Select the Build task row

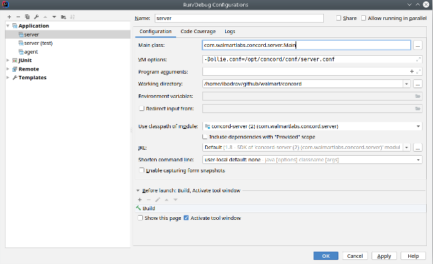(280, 208)
